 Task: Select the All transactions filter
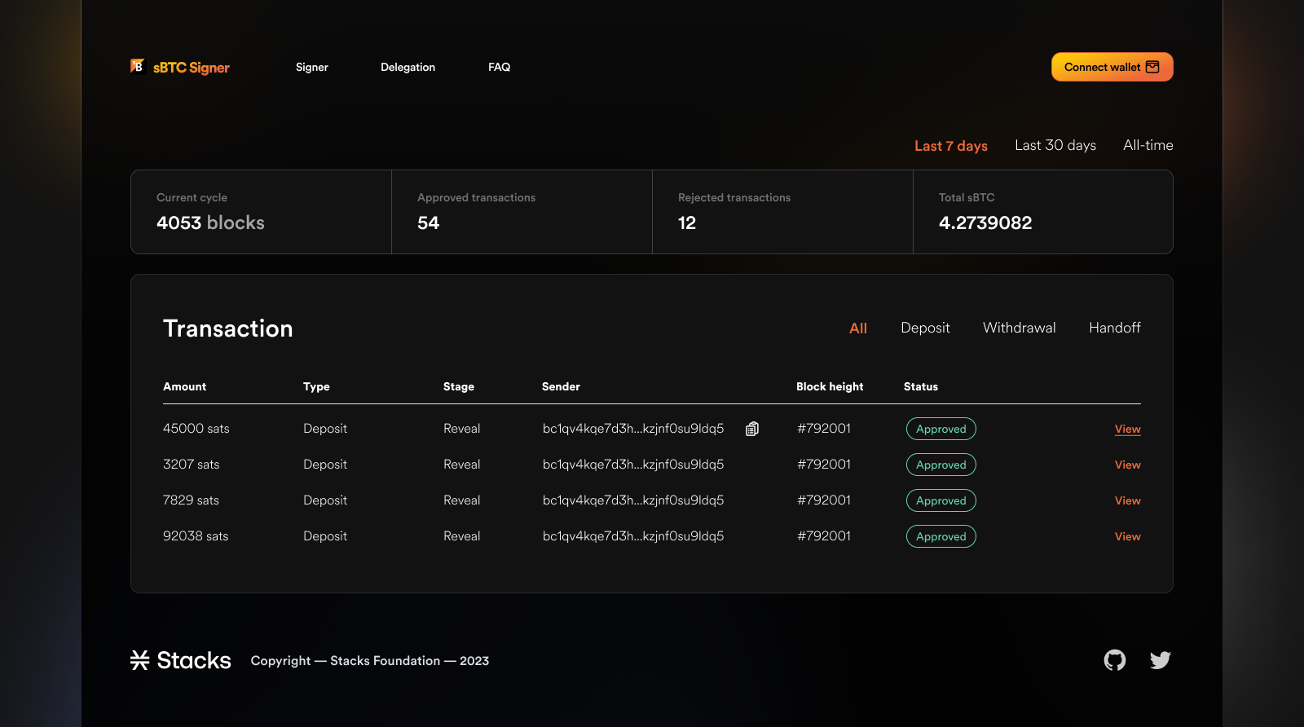[857, 328]
